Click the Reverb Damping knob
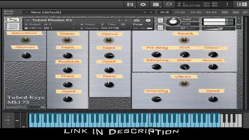Screen dimensions: 249x140 click(156, 66)
